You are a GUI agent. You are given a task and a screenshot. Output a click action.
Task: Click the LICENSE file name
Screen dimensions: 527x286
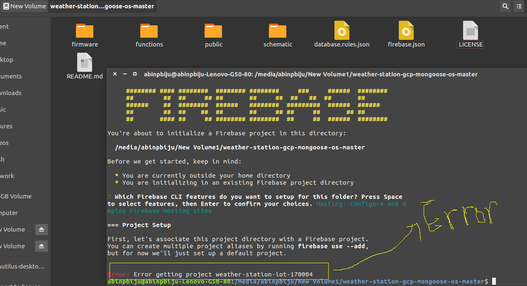pos(471,44)
